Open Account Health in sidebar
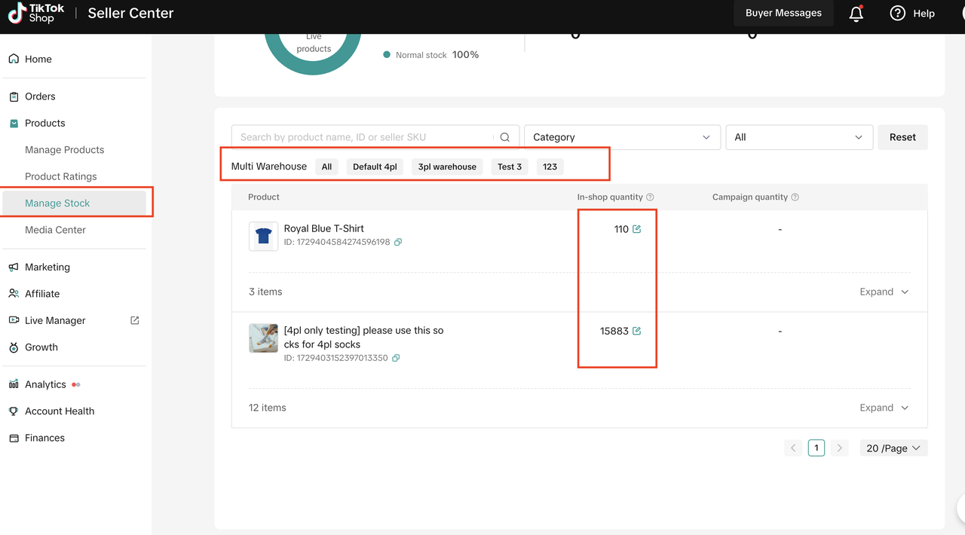This screenshot has width=965, height=535. pyautogui.click(x=60, y=411)
